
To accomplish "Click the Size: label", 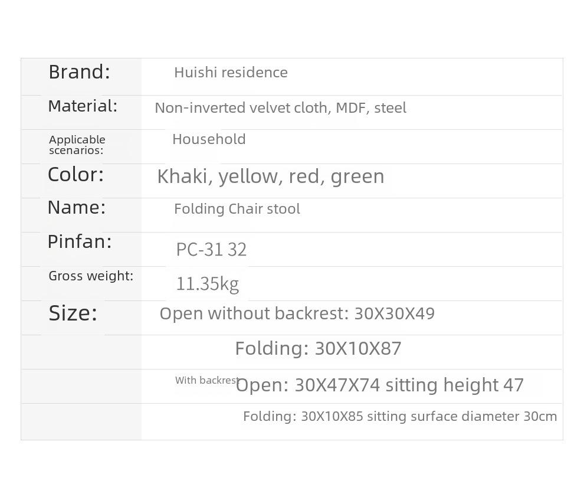I will coord(73,313).
